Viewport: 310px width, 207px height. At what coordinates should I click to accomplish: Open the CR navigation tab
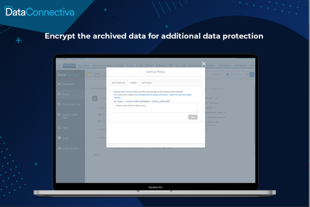pyautogui.click(x=177, y=65)
